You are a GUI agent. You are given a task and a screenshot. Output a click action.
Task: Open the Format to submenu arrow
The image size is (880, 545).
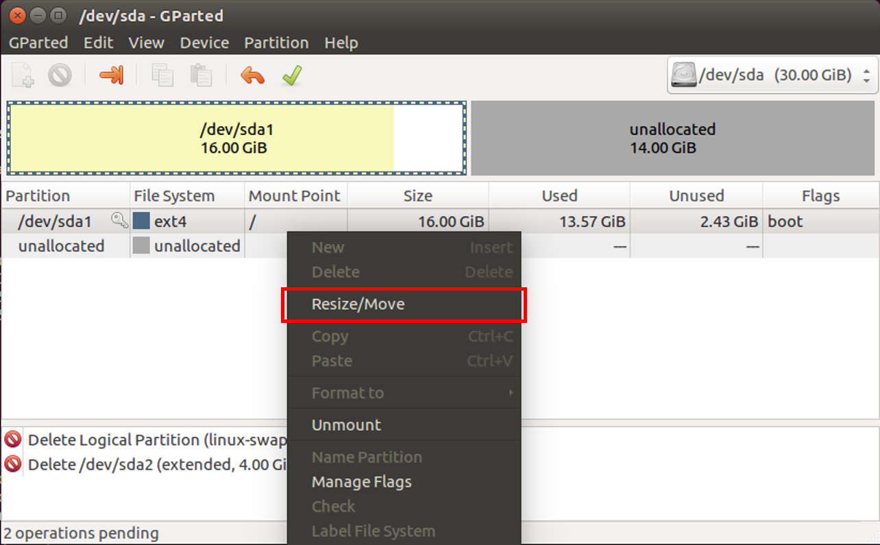coord(511,393)
